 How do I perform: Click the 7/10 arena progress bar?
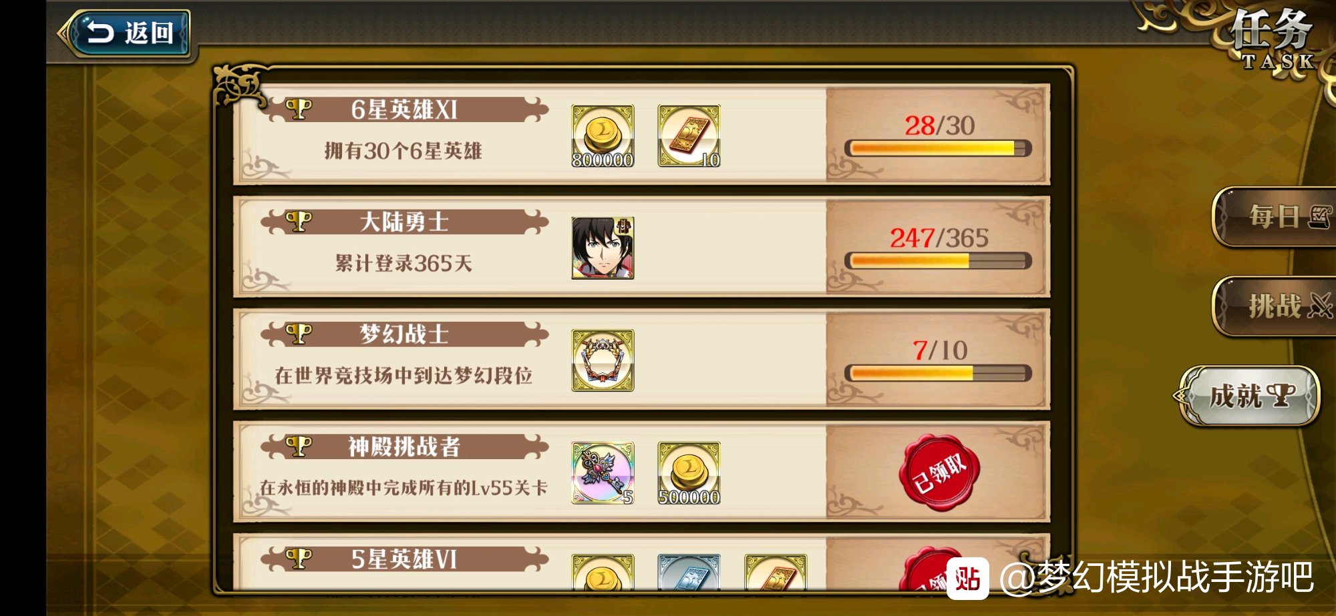(938, 373)
